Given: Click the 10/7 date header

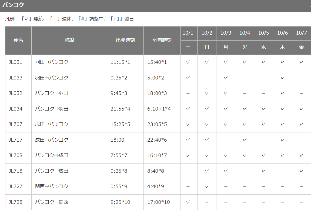Looking at the screenshot, I should (302, 33).
